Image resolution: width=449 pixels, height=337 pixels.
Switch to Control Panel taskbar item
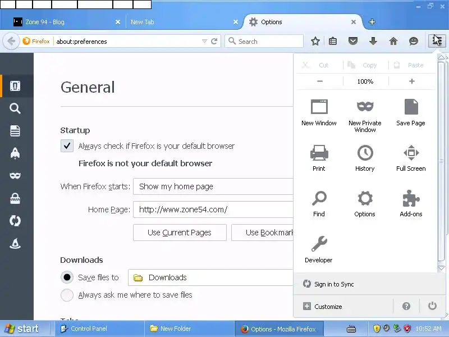(99, 329)
